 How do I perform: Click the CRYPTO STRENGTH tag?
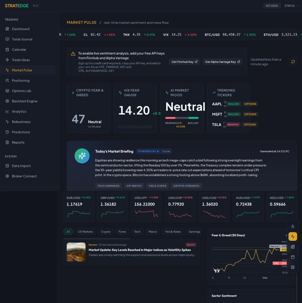186,186
